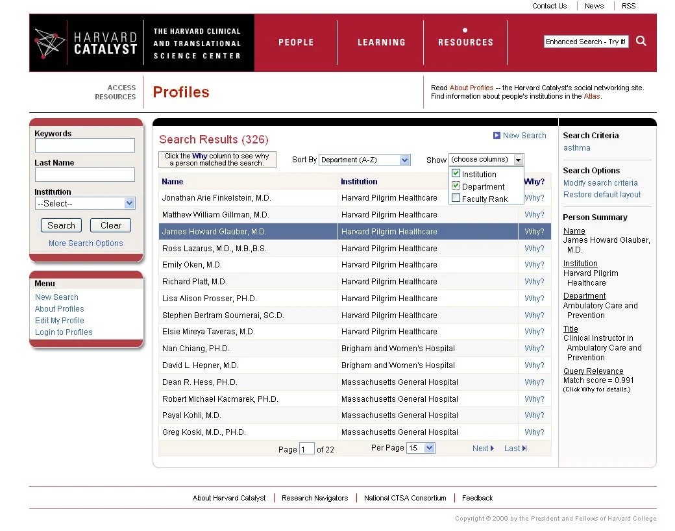Click RSS in top bar
The width and height of the screenshot is (675, 531).
click(x=628, y=6)
